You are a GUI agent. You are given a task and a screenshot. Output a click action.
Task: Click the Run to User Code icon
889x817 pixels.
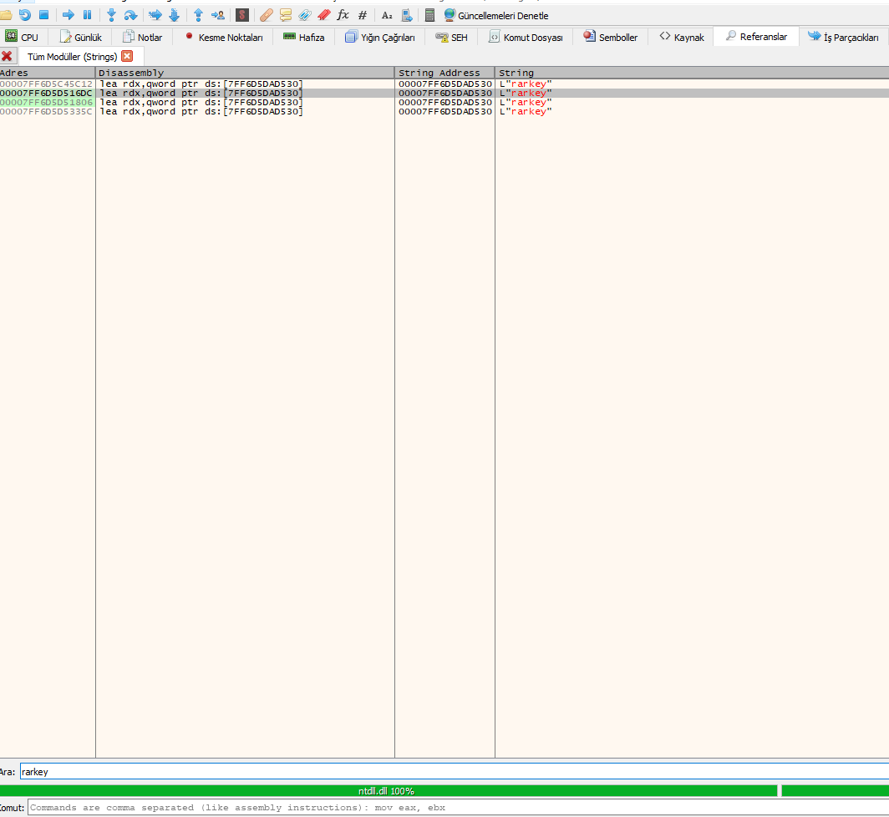(x=218, y=15)
